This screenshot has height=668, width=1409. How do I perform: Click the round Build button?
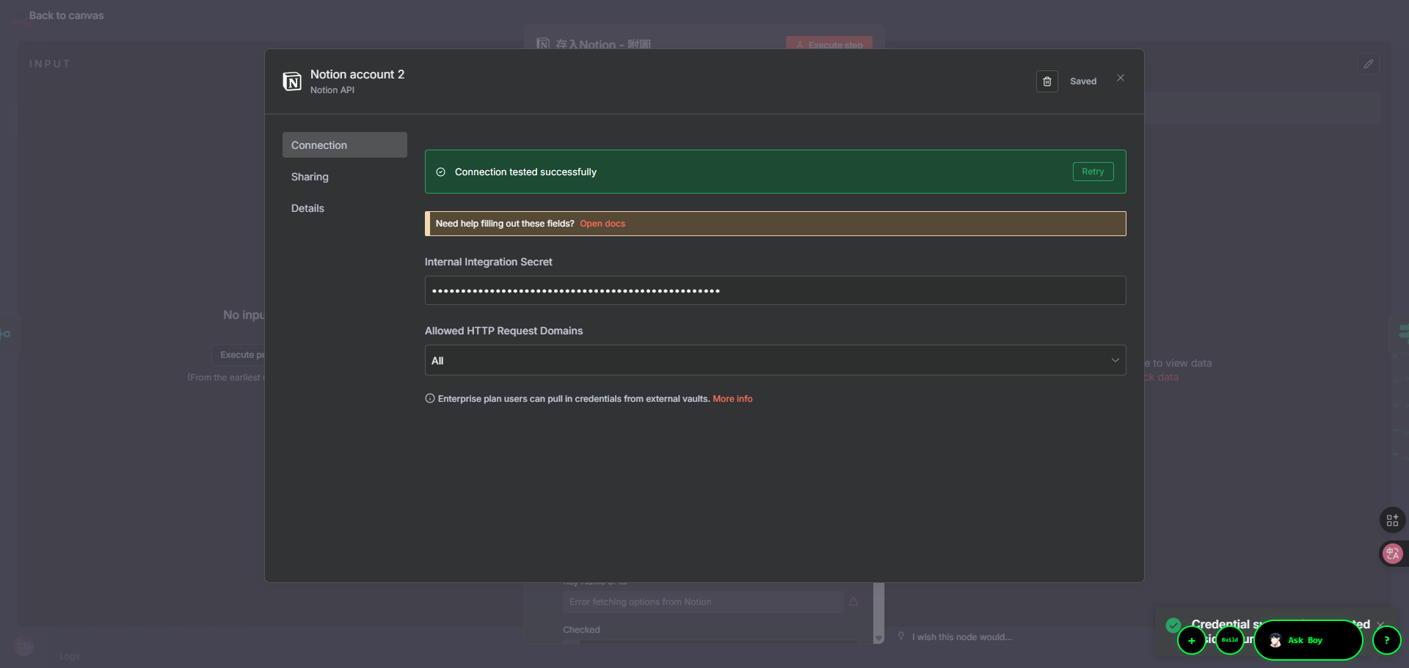pyautogui.click(x=1230, y=640)
